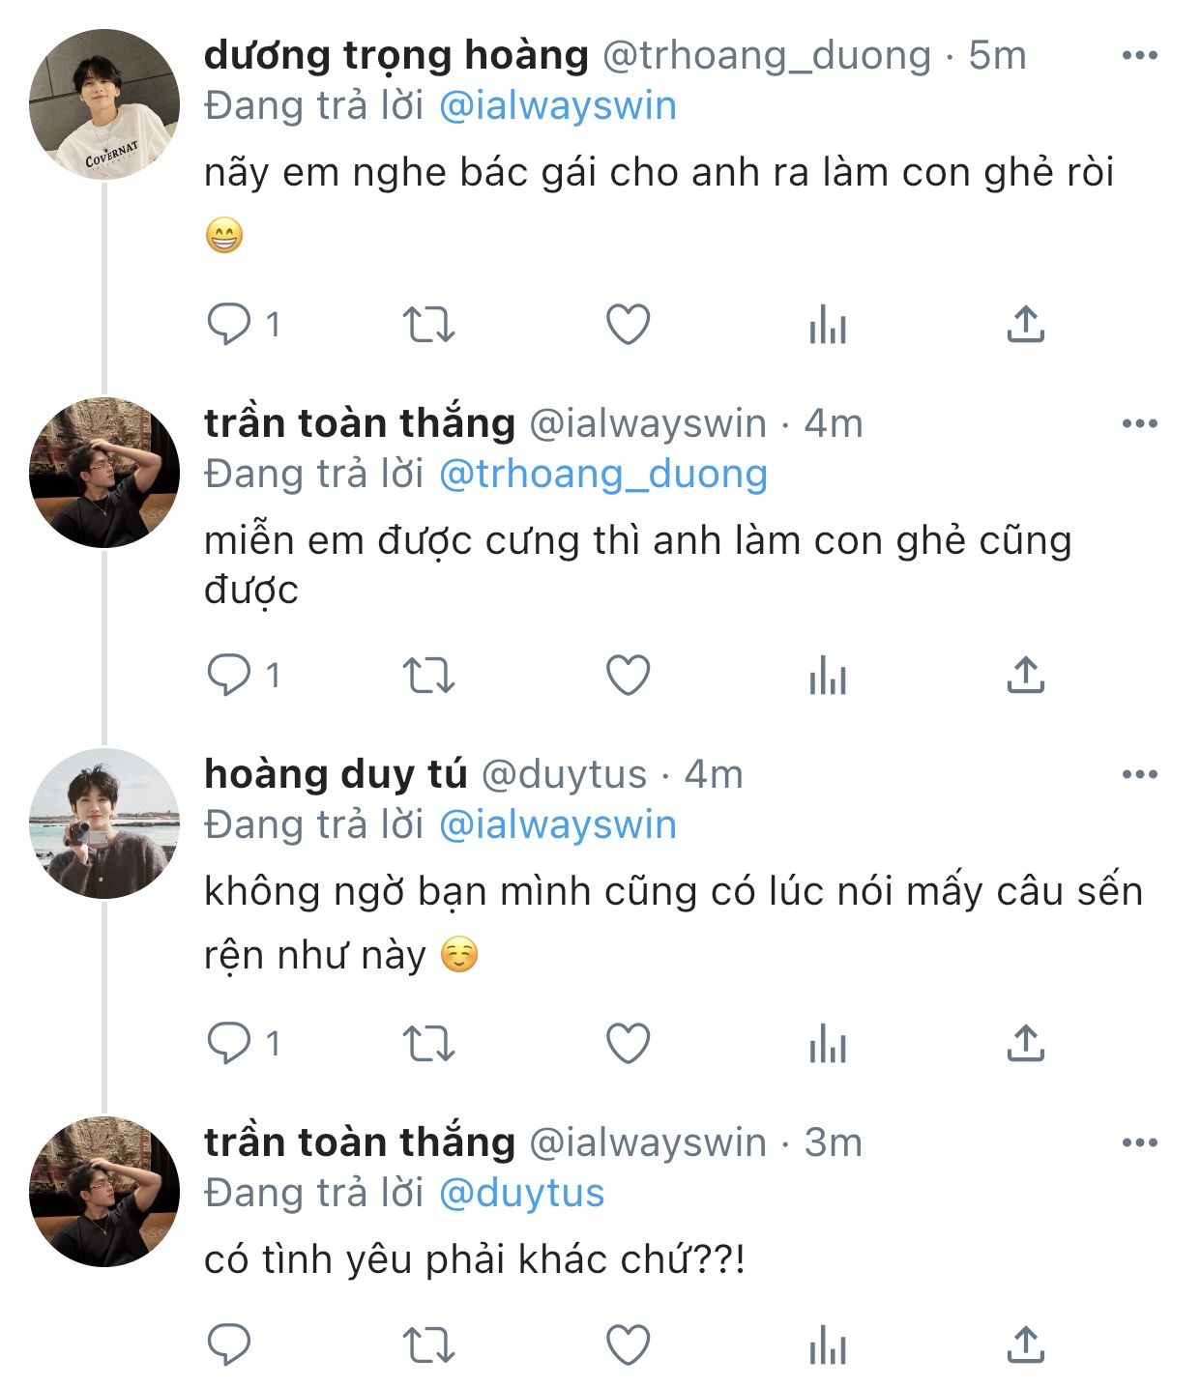
Task: View analytics for dương trọng hoàng's tweet
Action: (x=827, y=325)
